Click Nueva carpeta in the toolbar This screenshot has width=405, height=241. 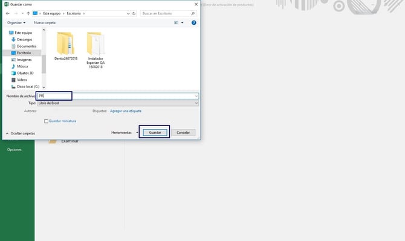click(45, 22)
